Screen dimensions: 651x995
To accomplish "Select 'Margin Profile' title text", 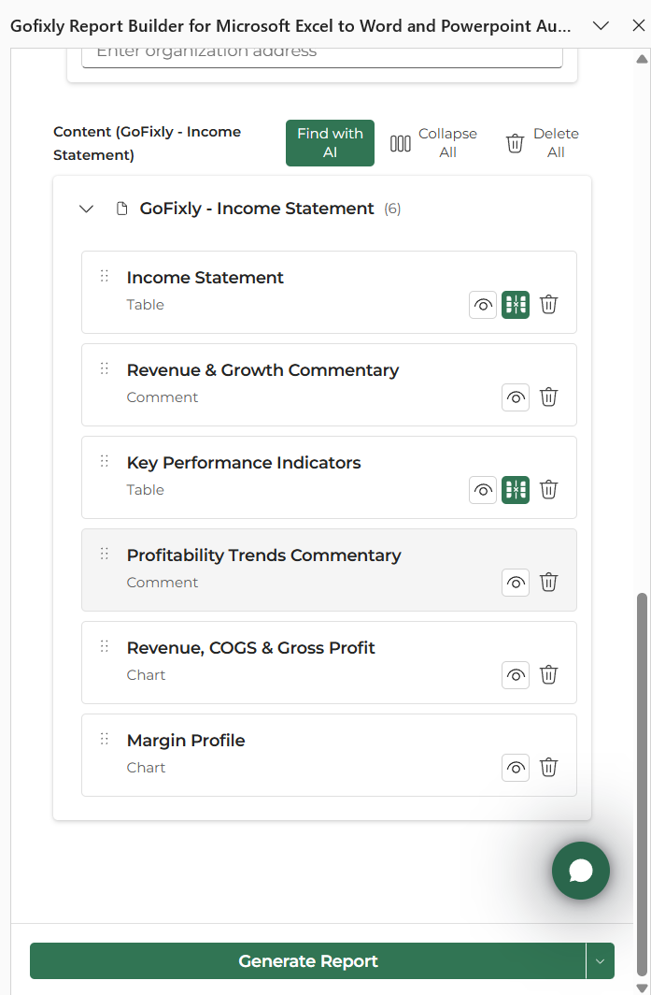I will (x=186, y=742).
